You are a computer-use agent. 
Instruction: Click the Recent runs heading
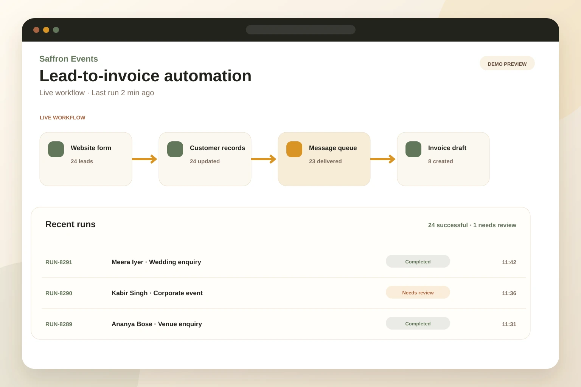click(70, 224)
